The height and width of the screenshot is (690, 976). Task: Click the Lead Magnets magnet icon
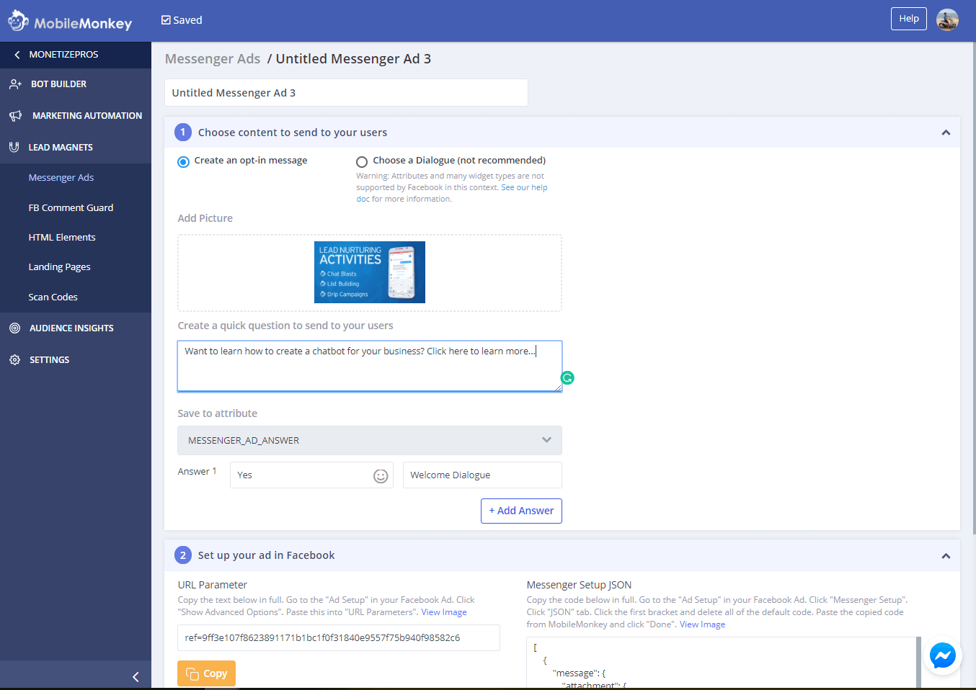(x=14, y=147)
